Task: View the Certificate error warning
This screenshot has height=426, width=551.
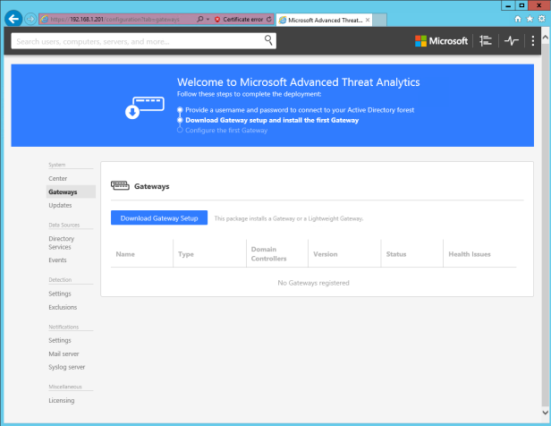Action: pyautogui.click(x=239, y=20)
